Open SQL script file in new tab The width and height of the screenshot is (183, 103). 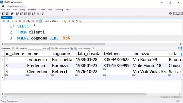[7, 13]
